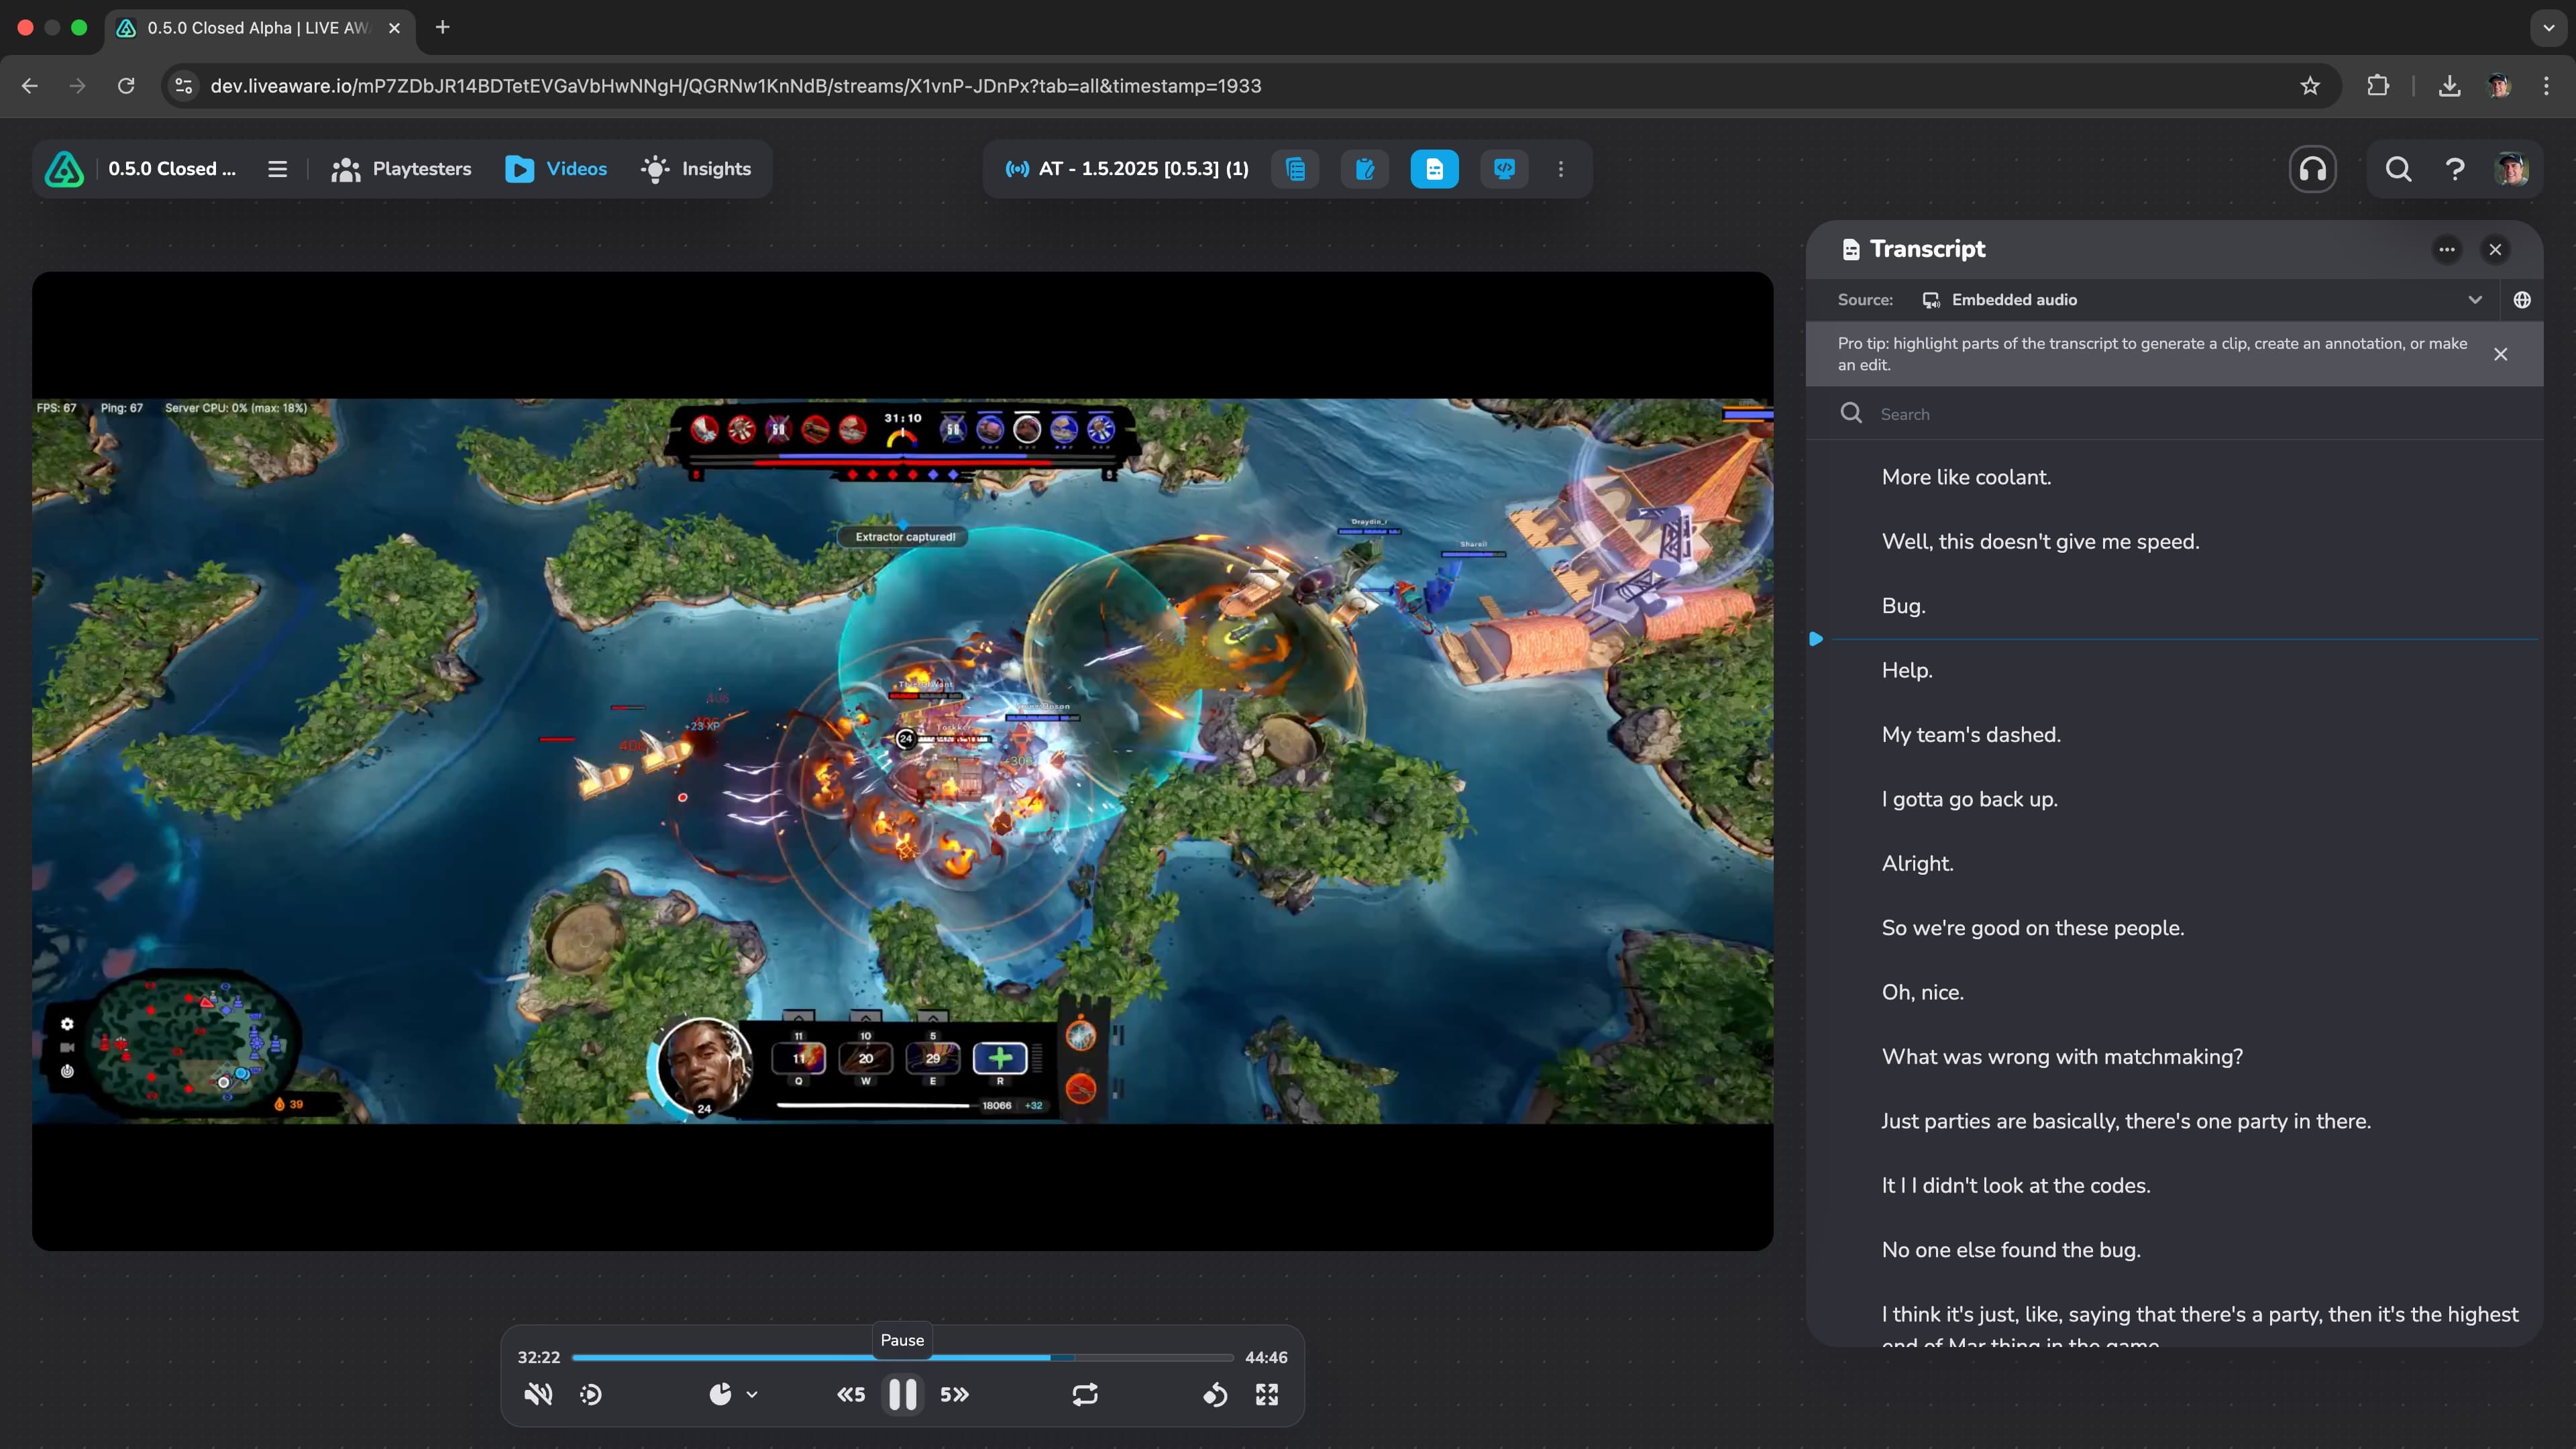Skip forward 5 seconds
The image size is (2576, 1449).
point(954,1394)
